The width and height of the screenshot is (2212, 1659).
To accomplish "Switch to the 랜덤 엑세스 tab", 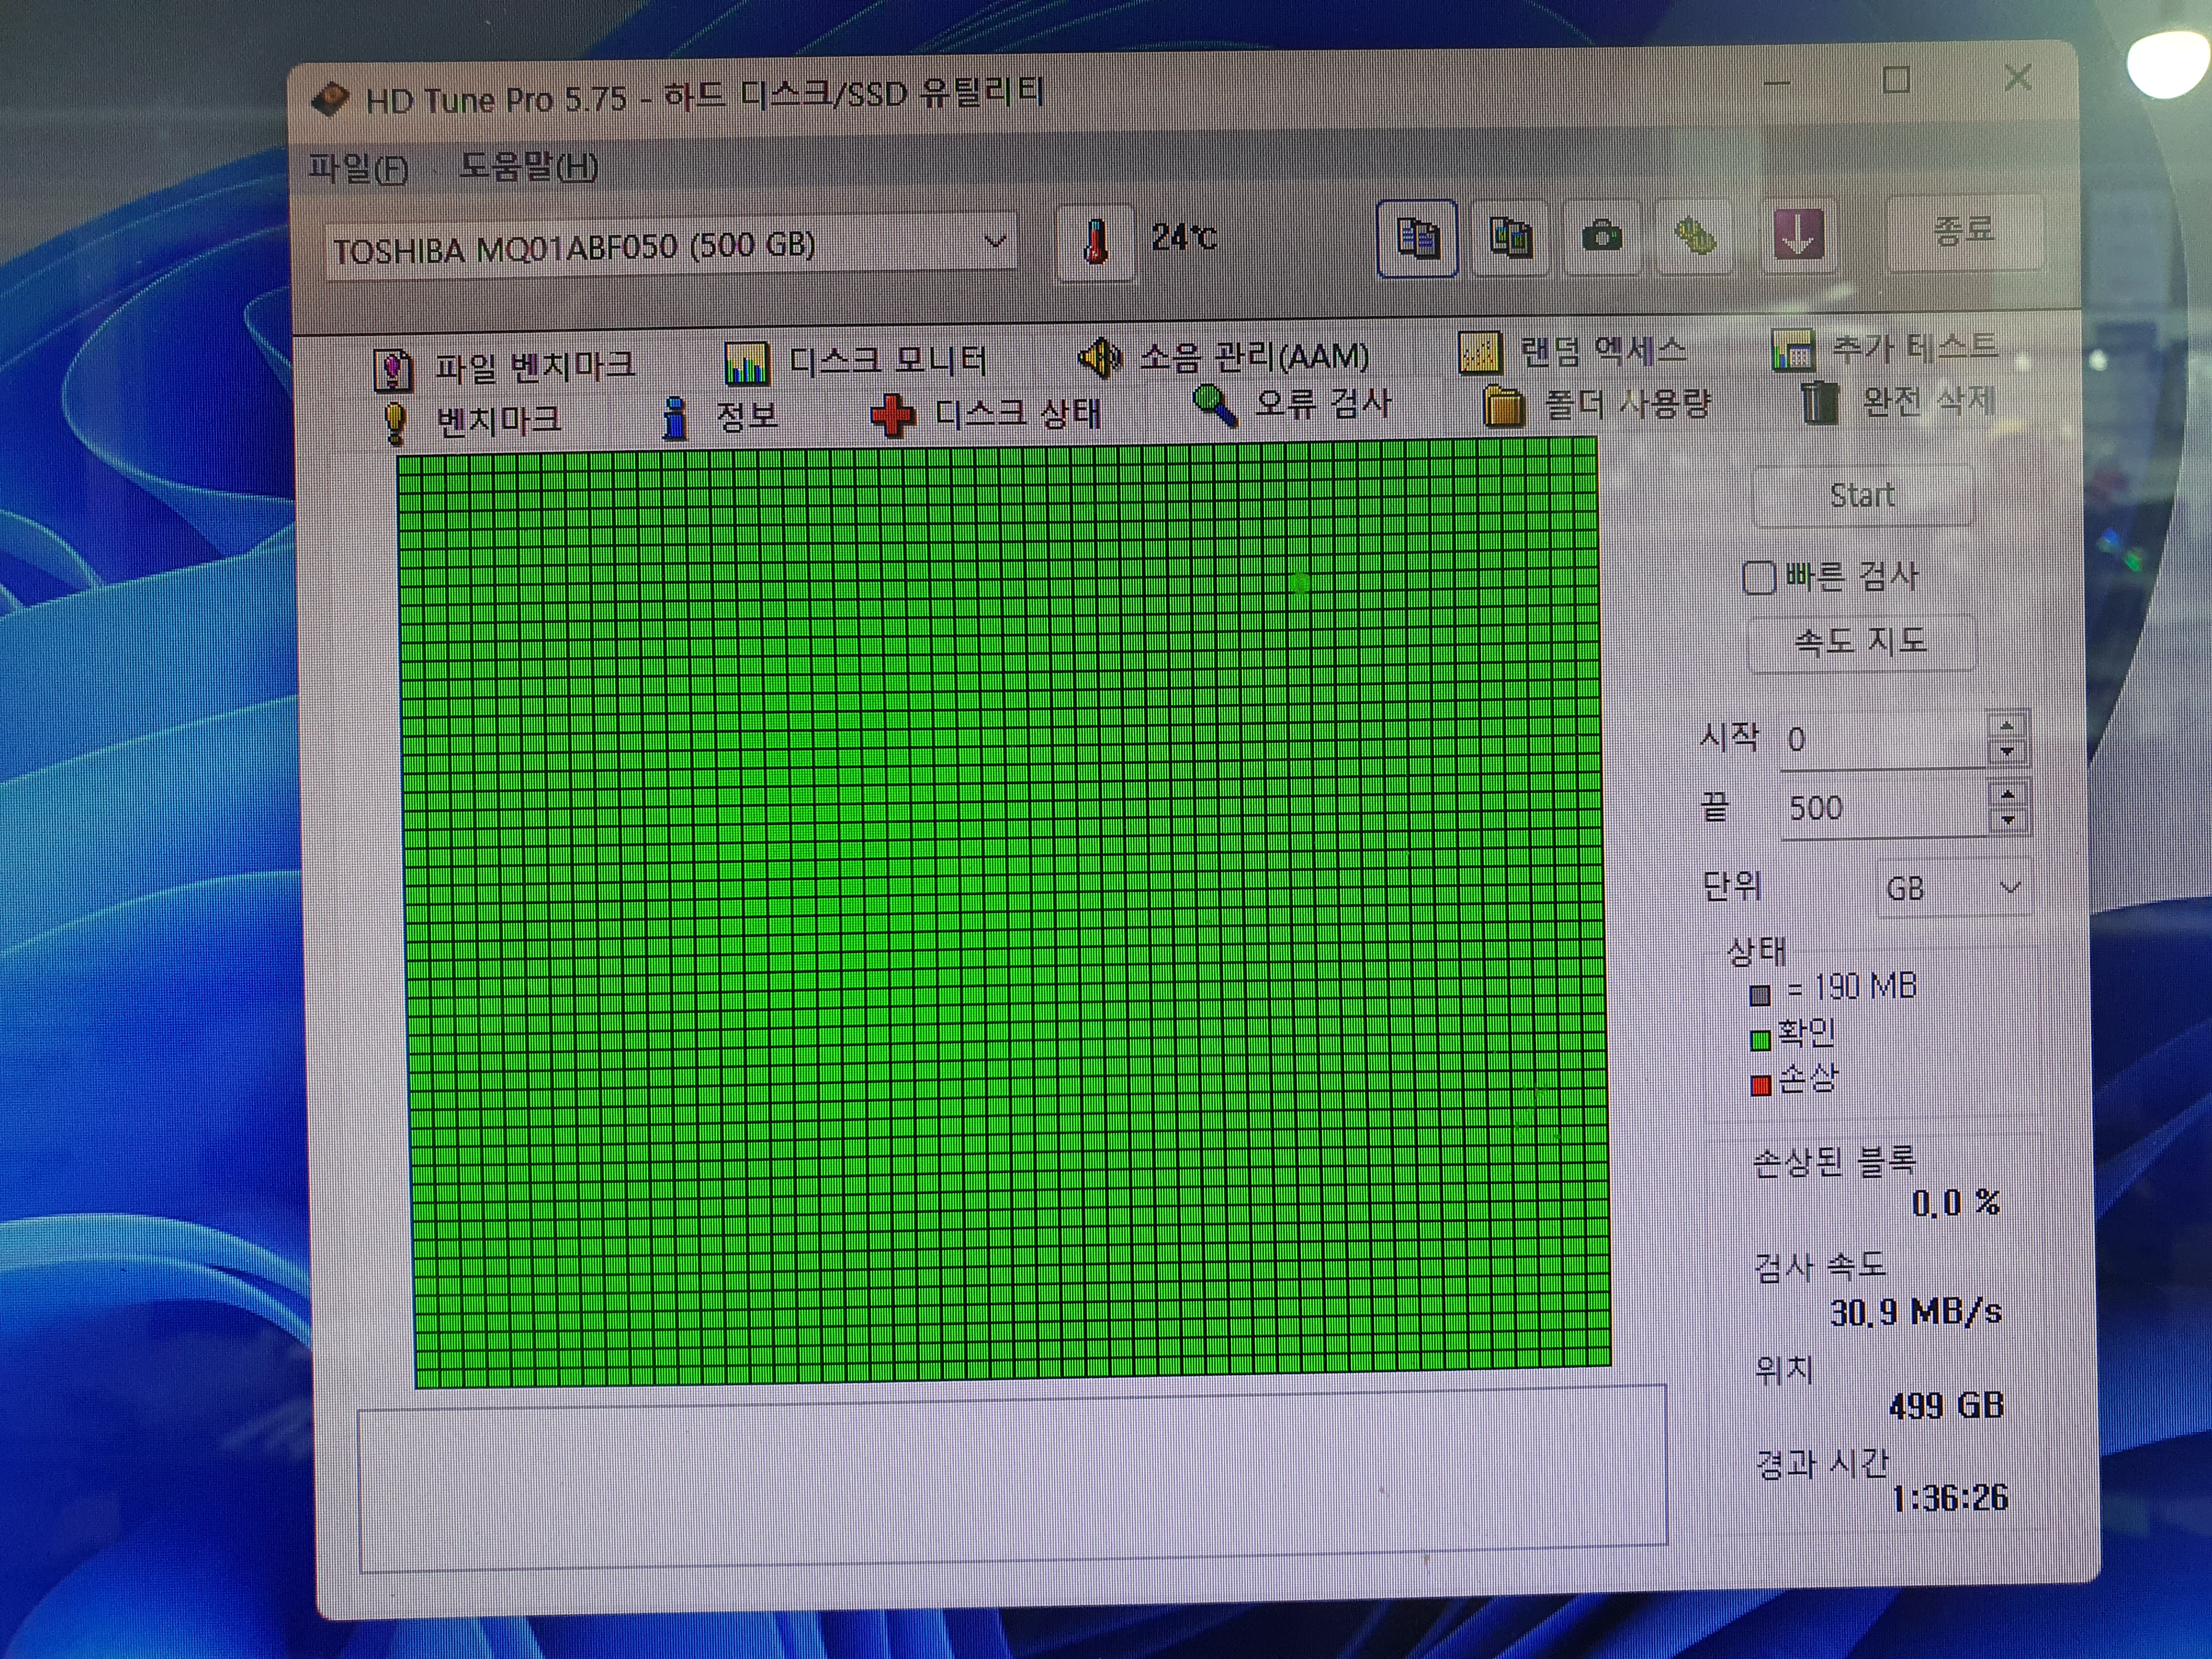I will coord(1573,351).
